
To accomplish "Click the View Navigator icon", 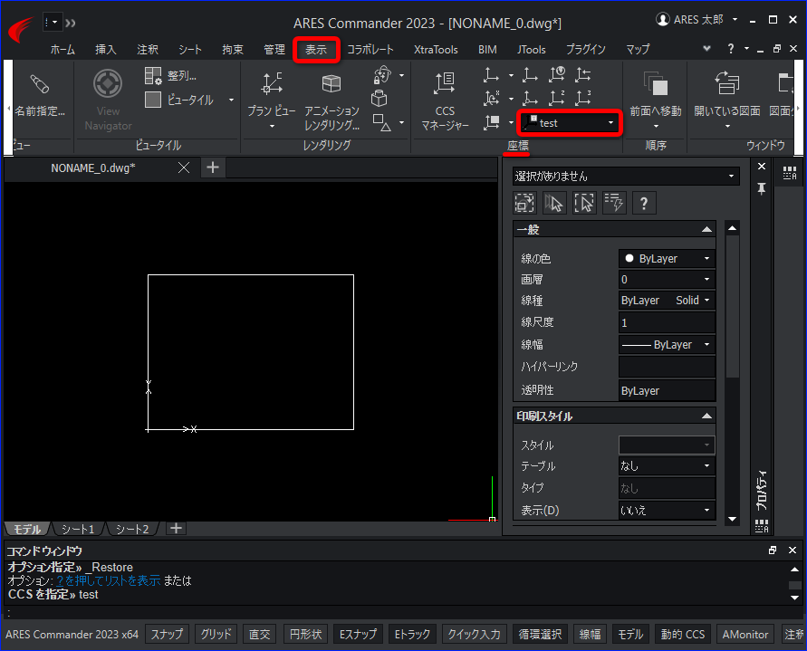I will click(108, 84).
